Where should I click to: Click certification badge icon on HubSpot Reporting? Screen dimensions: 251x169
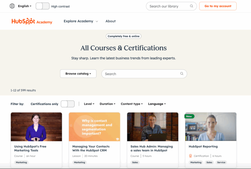[191, 156]
